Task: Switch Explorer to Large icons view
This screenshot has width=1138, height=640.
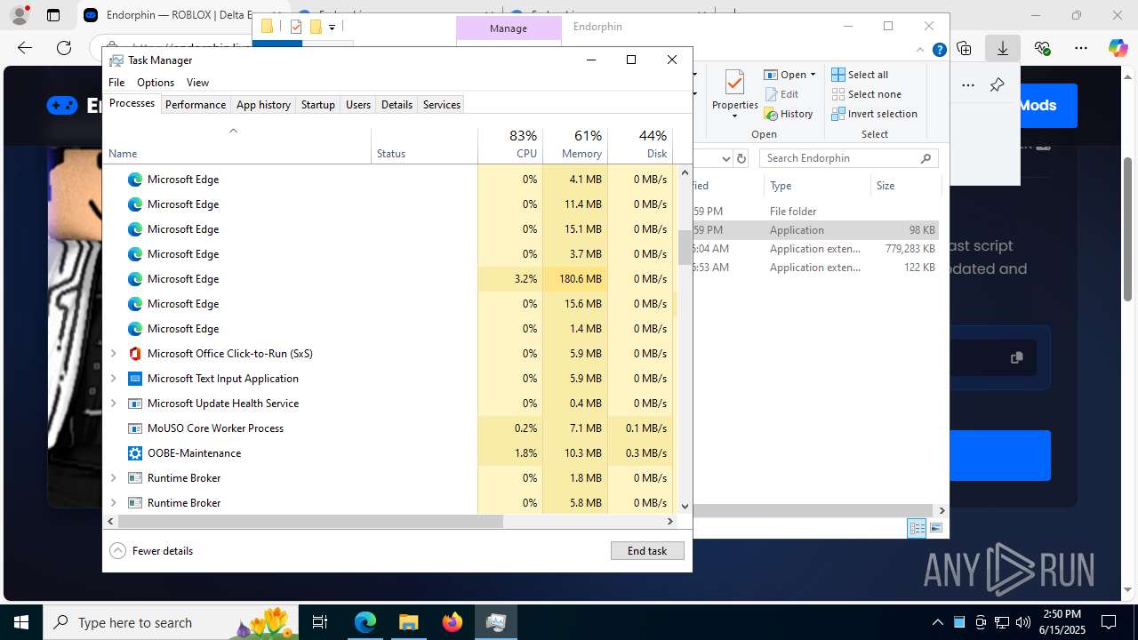Action: pyautogui.click(x=935, y=528)
